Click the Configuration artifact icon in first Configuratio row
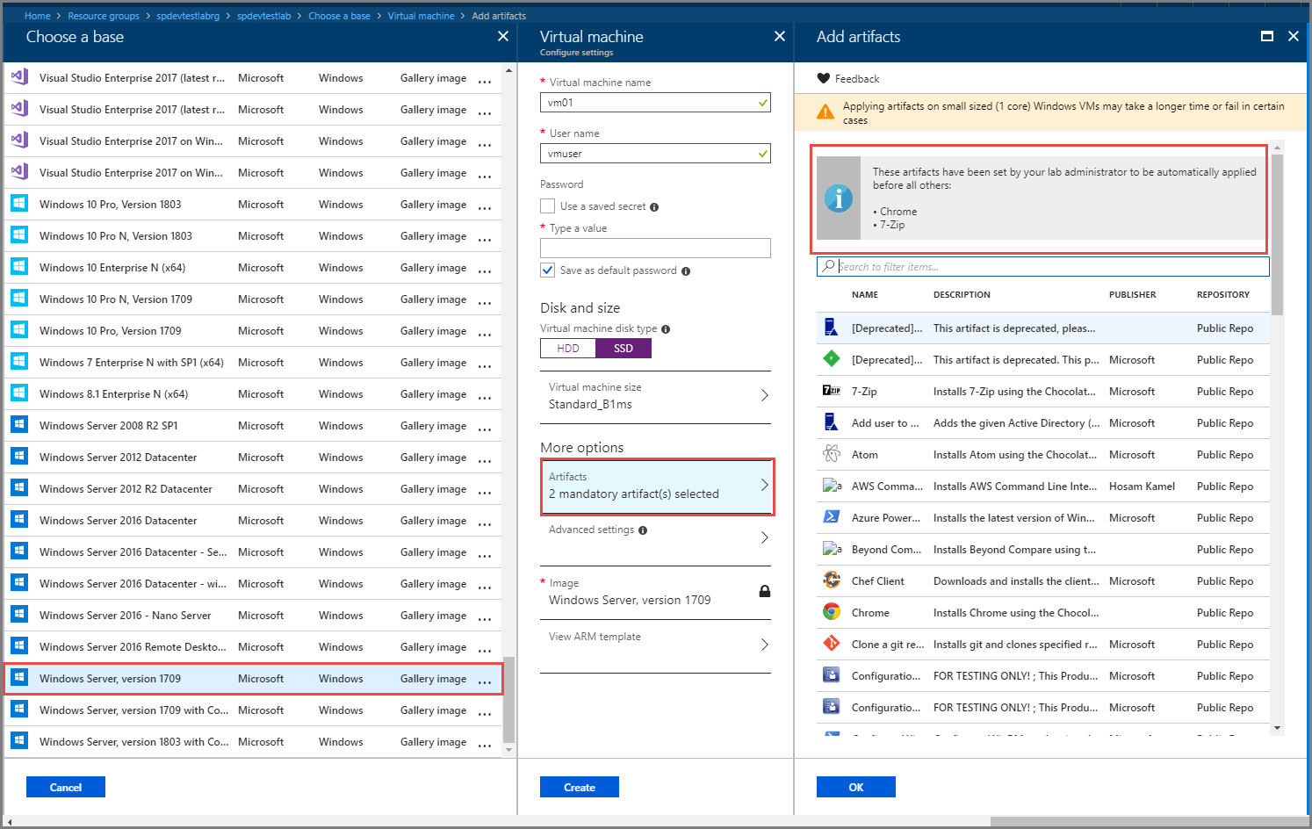This screenshot has width=1312, height=829. click(x=831, y=675)
